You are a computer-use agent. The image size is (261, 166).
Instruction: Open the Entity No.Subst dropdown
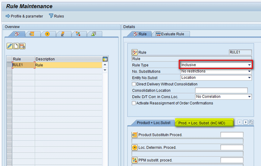point(249,77)
